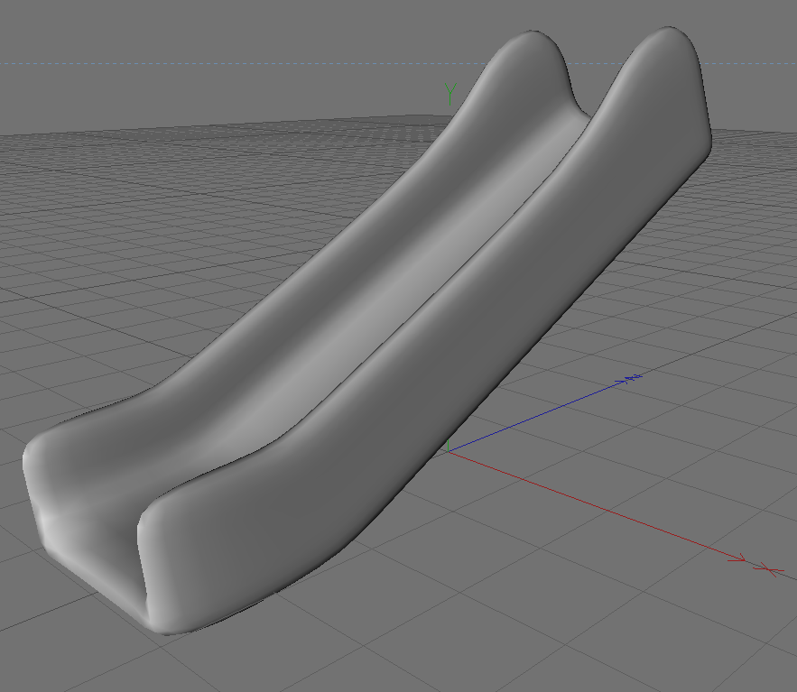Click the red X axis label

pos(769,570)
